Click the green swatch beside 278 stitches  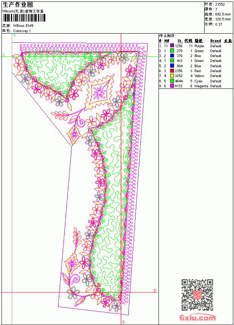click(172, 51)
